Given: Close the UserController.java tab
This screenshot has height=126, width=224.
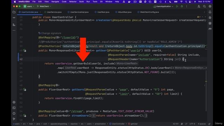Looking at the screenshot, I should click(x=40, y=12).
